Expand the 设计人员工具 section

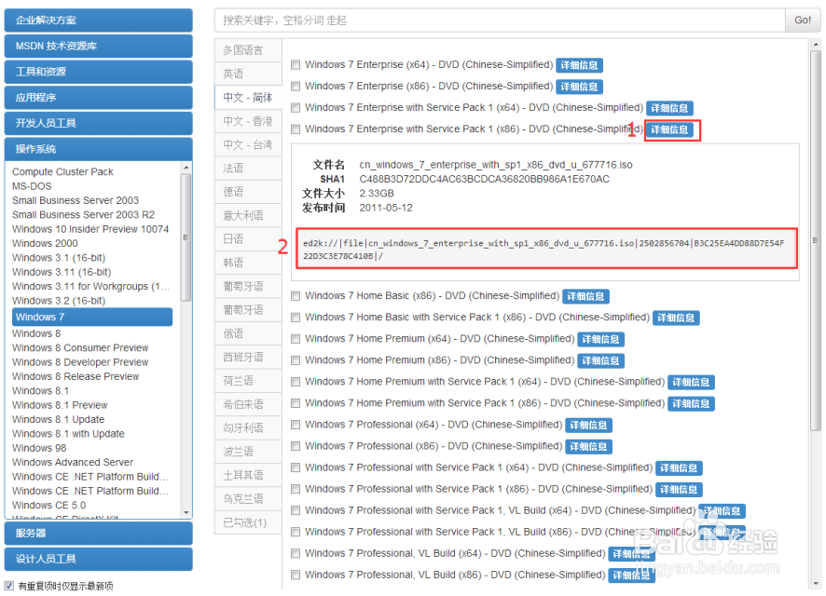click(x=99, y=559)
